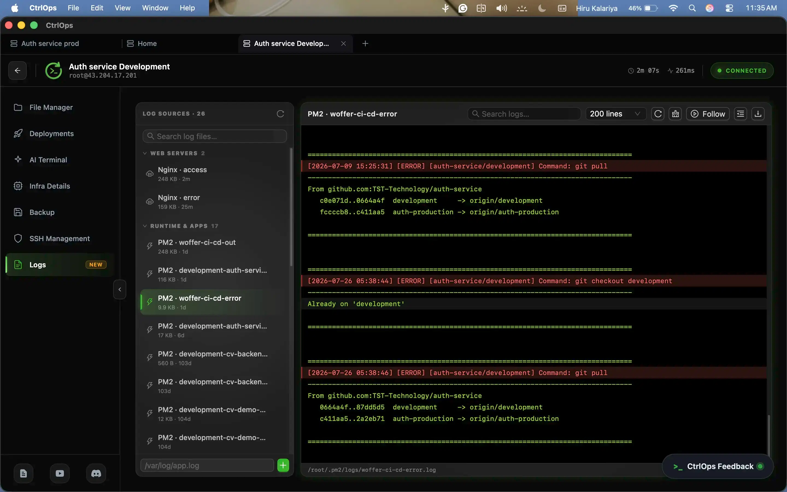Open the CtrlOps Feedback button
The image size is (787, 492).
(718, 466)
